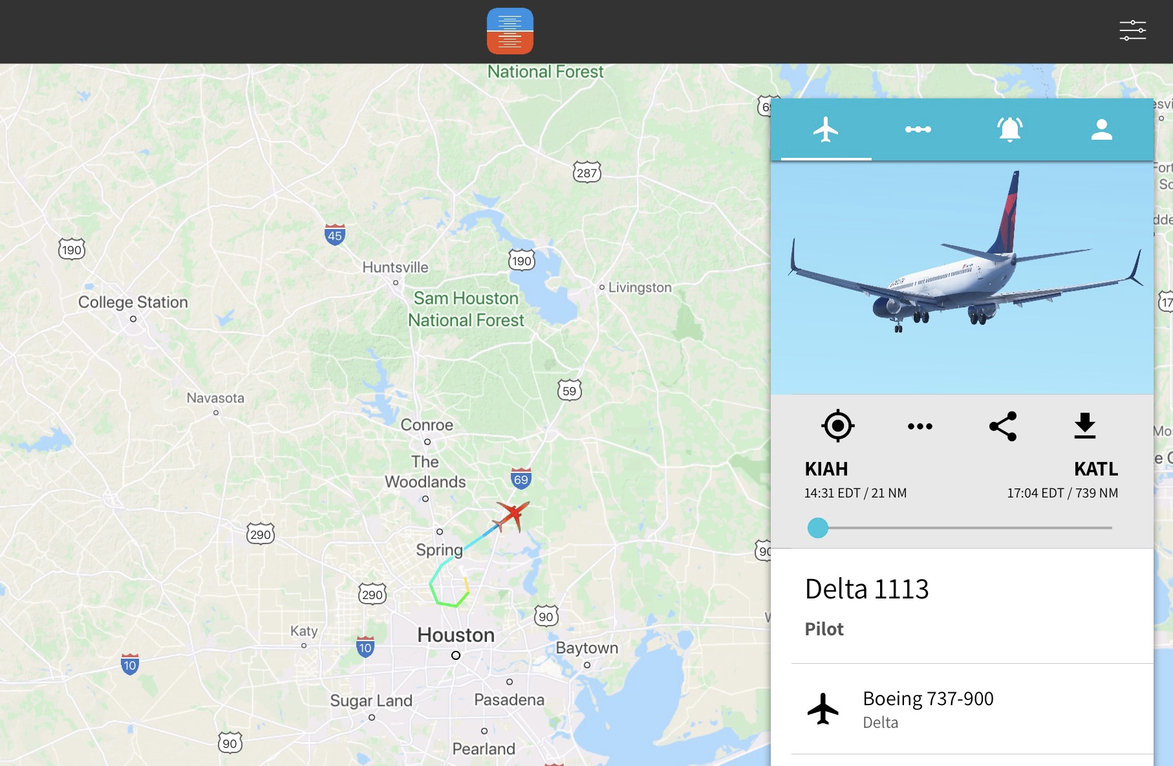Image resolution: width=1173 pixels, height=766 pixels.
Task: Select the KIAH departure airport
Action: (826, 468)
